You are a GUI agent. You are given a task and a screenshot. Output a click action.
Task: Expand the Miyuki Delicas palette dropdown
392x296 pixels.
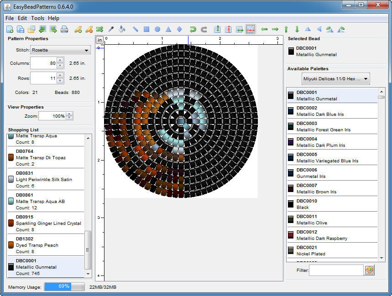click(335, 79)
